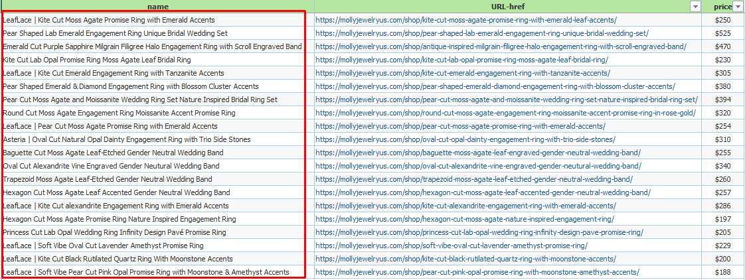Open the URL-href column filter dropdown

click(695, 6)
